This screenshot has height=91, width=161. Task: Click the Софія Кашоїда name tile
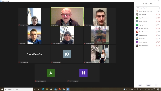click(34, 54)
